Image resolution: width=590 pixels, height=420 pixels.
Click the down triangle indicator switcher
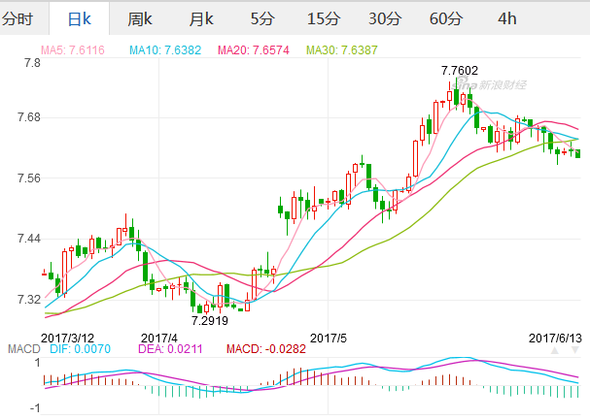pos(575,350)
